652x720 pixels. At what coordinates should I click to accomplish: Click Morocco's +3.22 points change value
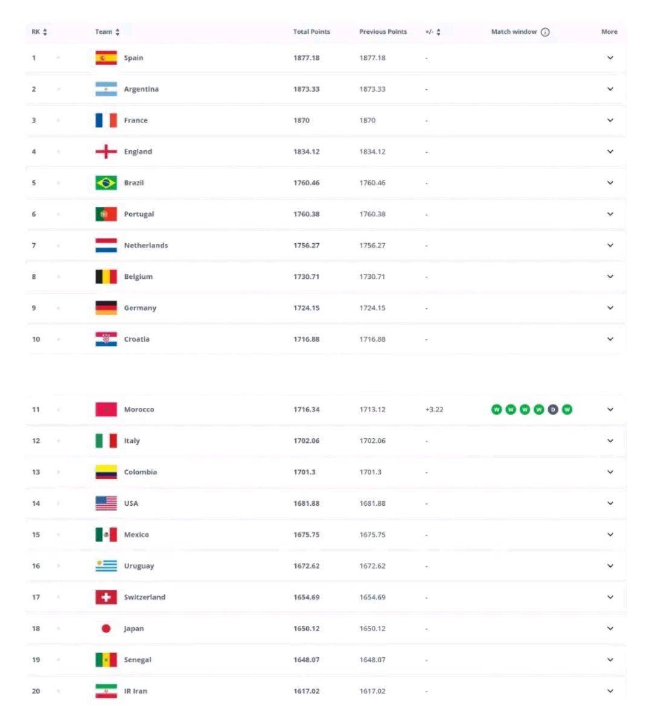coord(434,410)
